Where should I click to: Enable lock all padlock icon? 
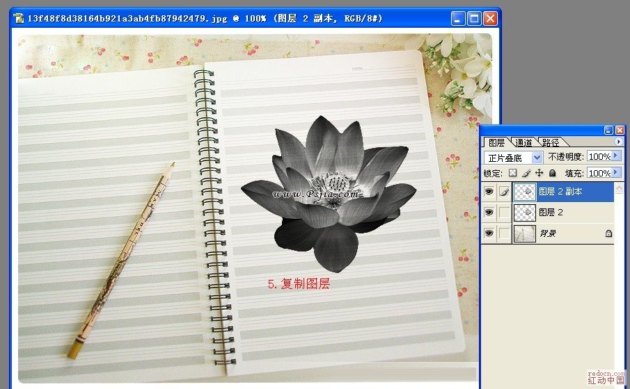pos(553,173)
